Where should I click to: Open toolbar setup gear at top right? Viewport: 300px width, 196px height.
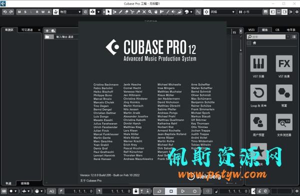point(296,12)
